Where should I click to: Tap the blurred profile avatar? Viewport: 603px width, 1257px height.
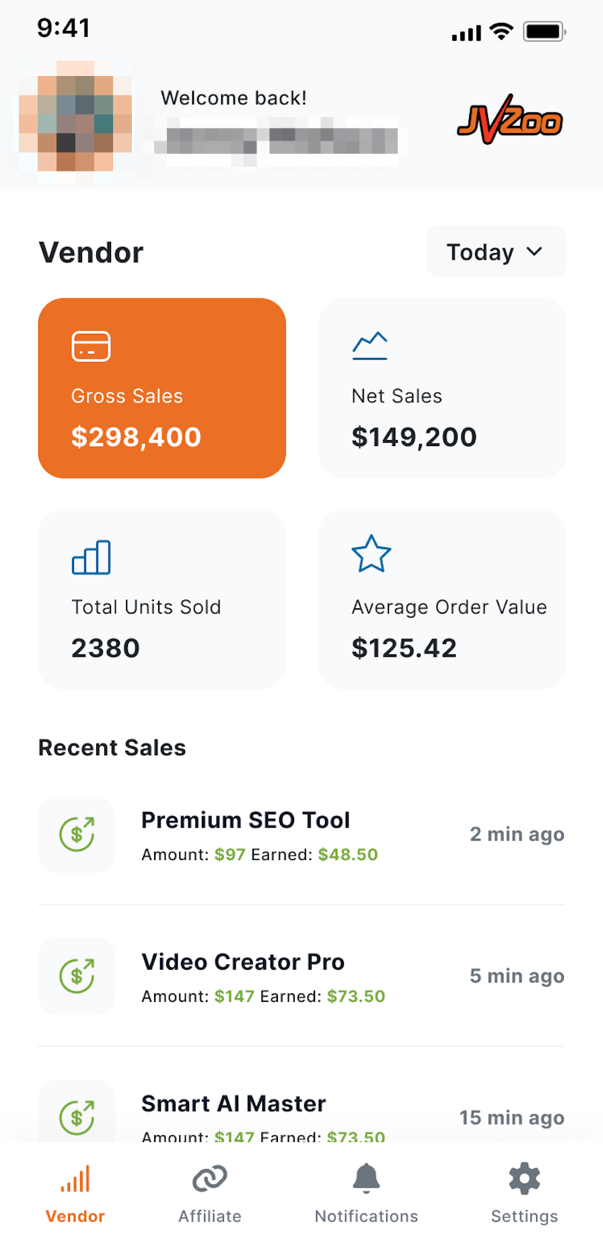(x=75, y=115)
